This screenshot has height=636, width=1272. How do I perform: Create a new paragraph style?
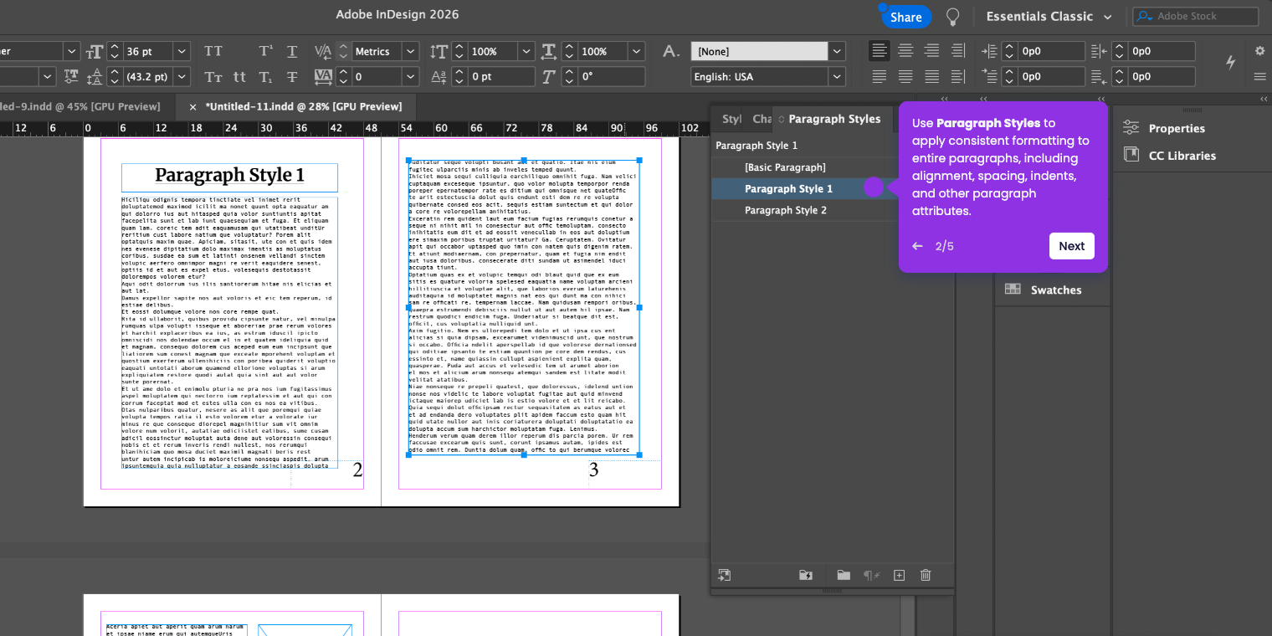(899, 575)
